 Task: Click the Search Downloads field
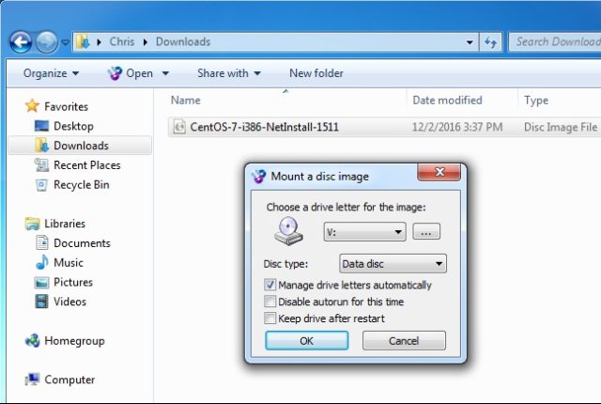click(x=555, y=41)
